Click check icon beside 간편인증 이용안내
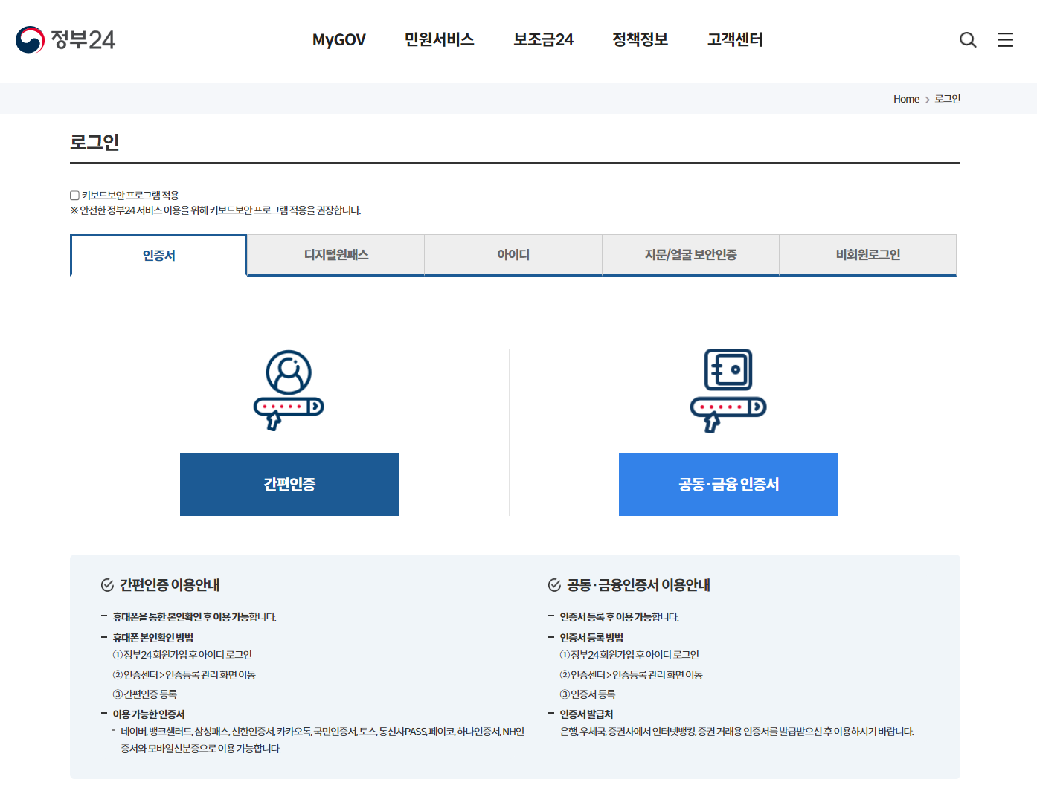The width and height of the screenshot is (1037, 788). coord(107,585)
